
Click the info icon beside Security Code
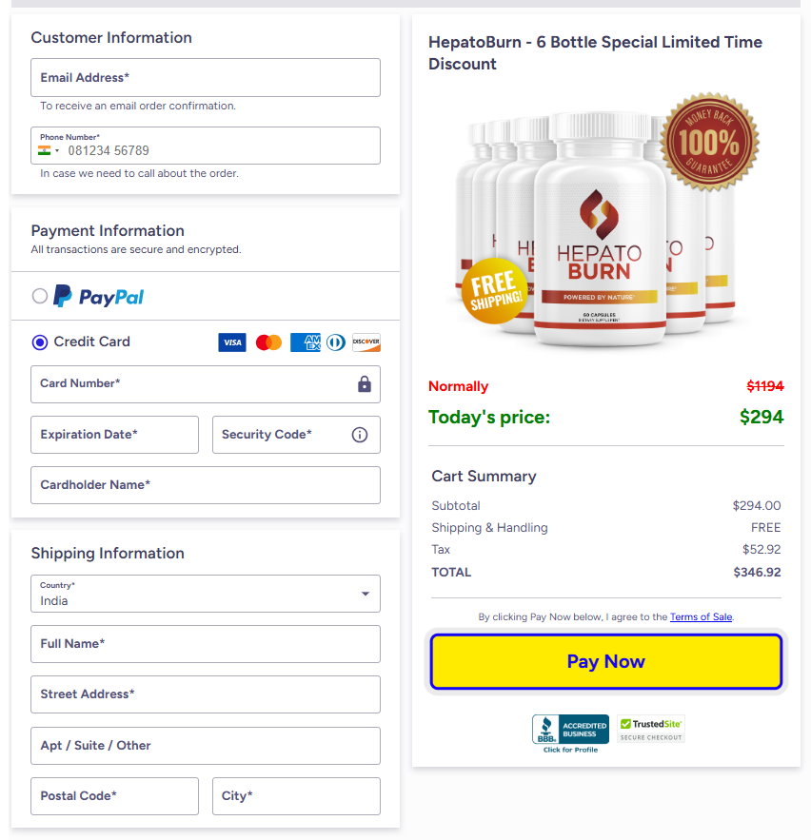(x=359, y=435)
